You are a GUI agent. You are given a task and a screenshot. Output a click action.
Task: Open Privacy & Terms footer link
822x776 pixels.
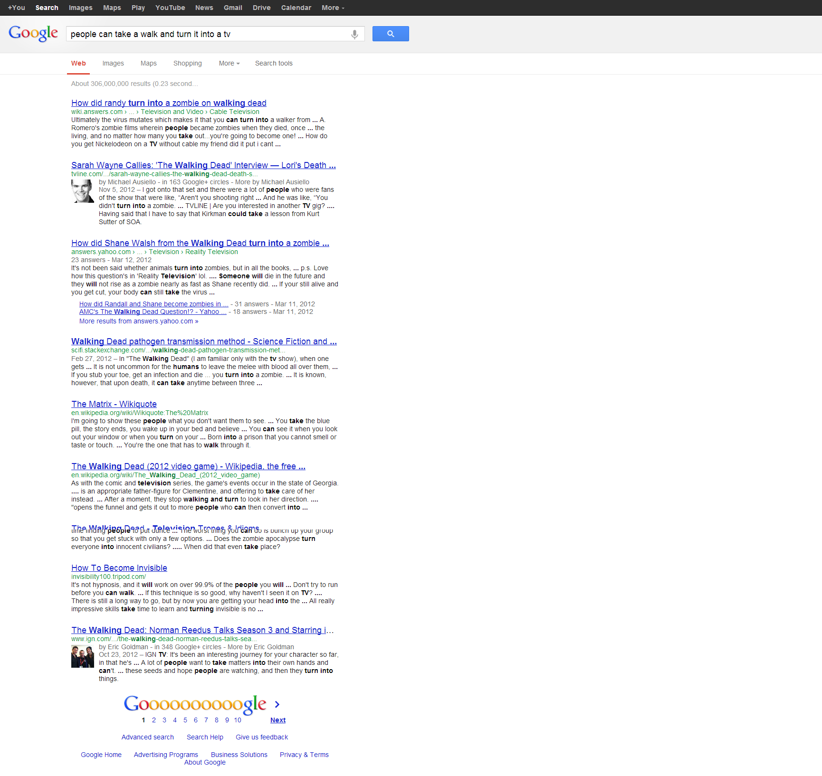pyautogui.click(x=304, y=755)
